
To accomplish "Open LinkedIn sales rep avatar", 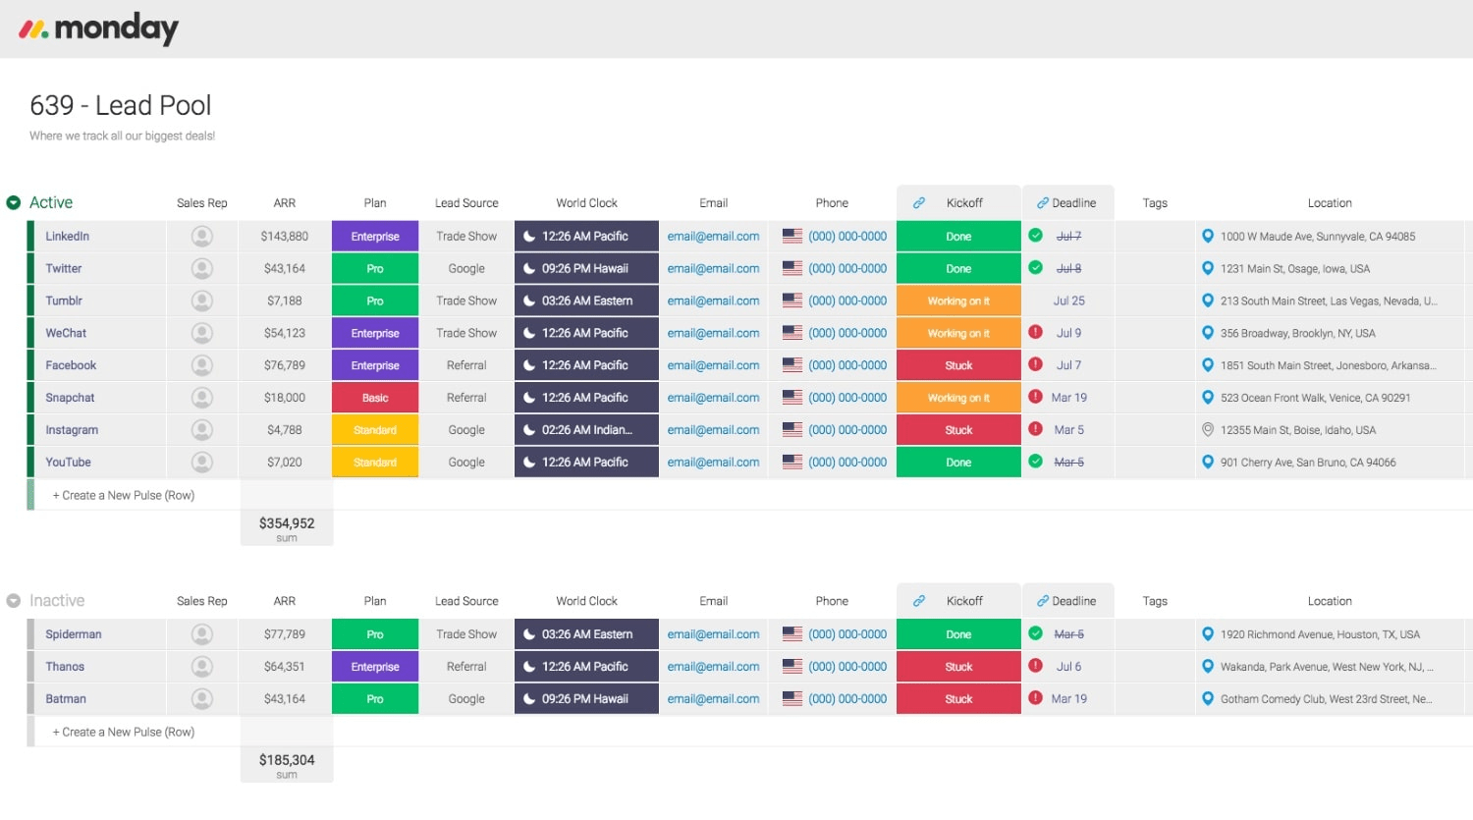I will (x=202, y=236).
